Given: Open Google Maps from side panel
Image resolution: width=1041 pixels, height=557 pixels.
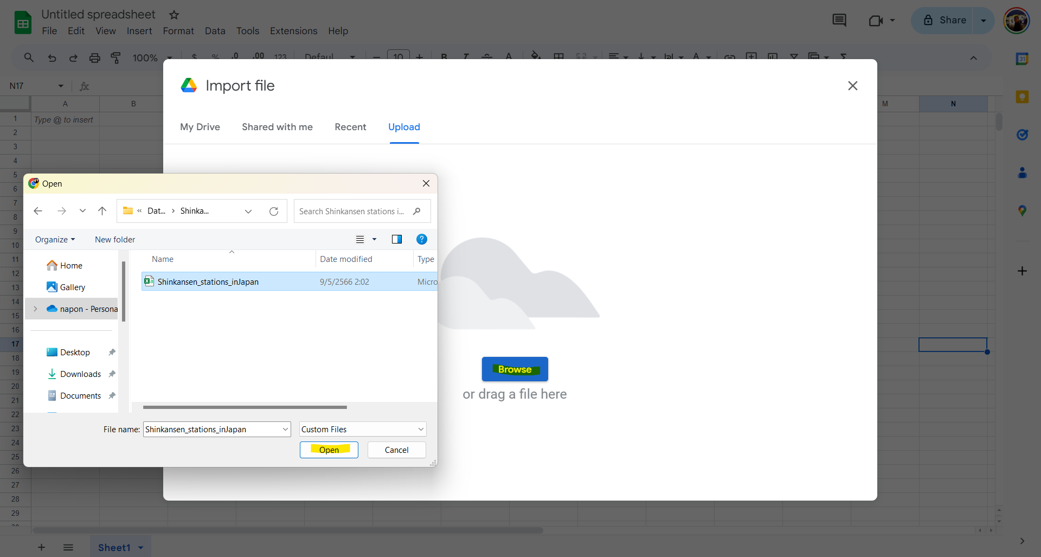Looking at the screenshot, I should point(1022,210).
